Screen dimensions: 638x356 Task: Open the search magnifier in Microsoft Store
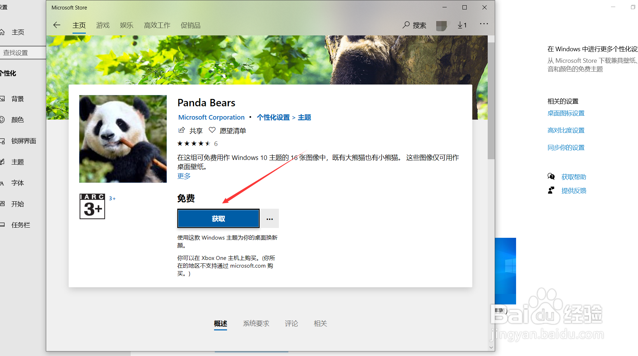(406, 25)
